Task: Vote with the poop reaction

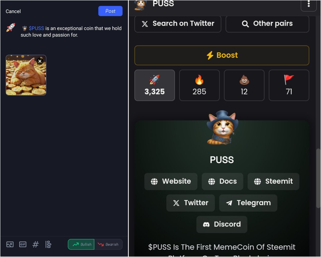Action: (x=244, y=85)
